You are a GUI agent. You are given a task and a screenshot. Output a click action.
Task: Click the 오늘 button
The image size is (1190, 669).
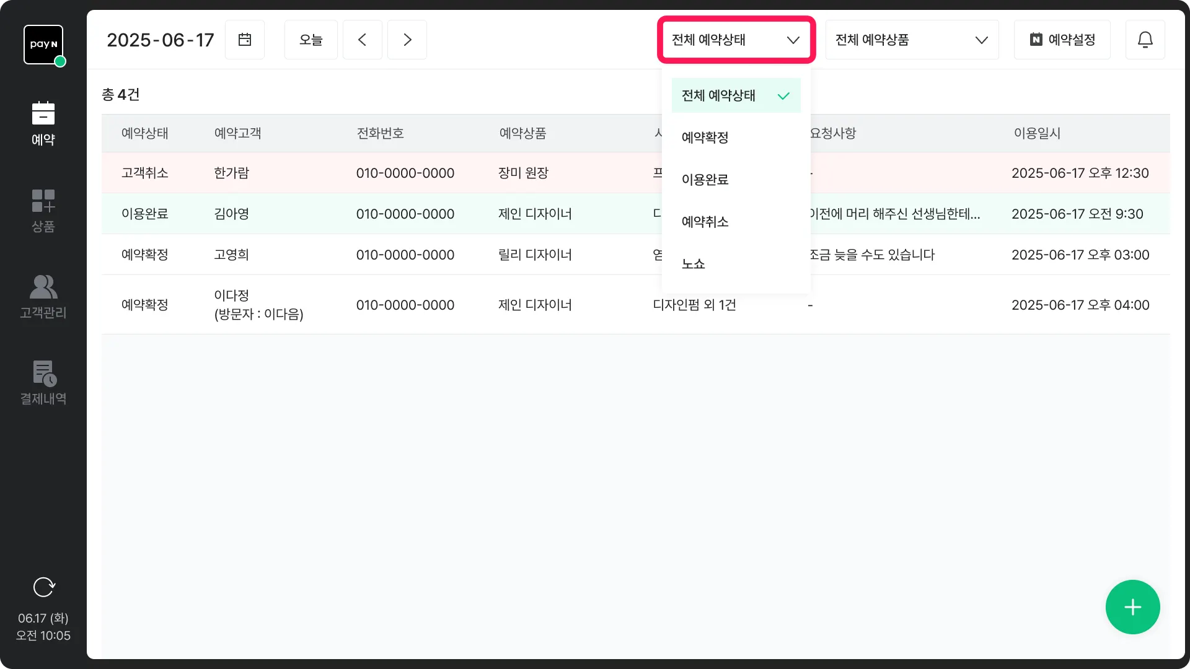pos(311,40)
